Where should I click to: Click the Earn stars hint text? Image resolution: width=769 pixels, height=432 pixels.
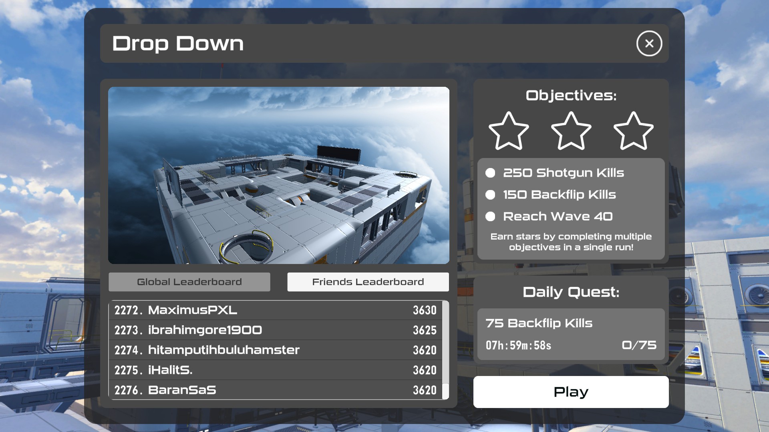click(571, 242)
